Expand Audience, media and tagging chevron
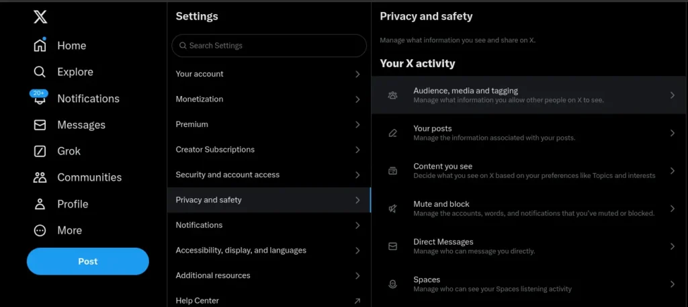The width and height of the screenshot is (688, 307). click(672, 95)
